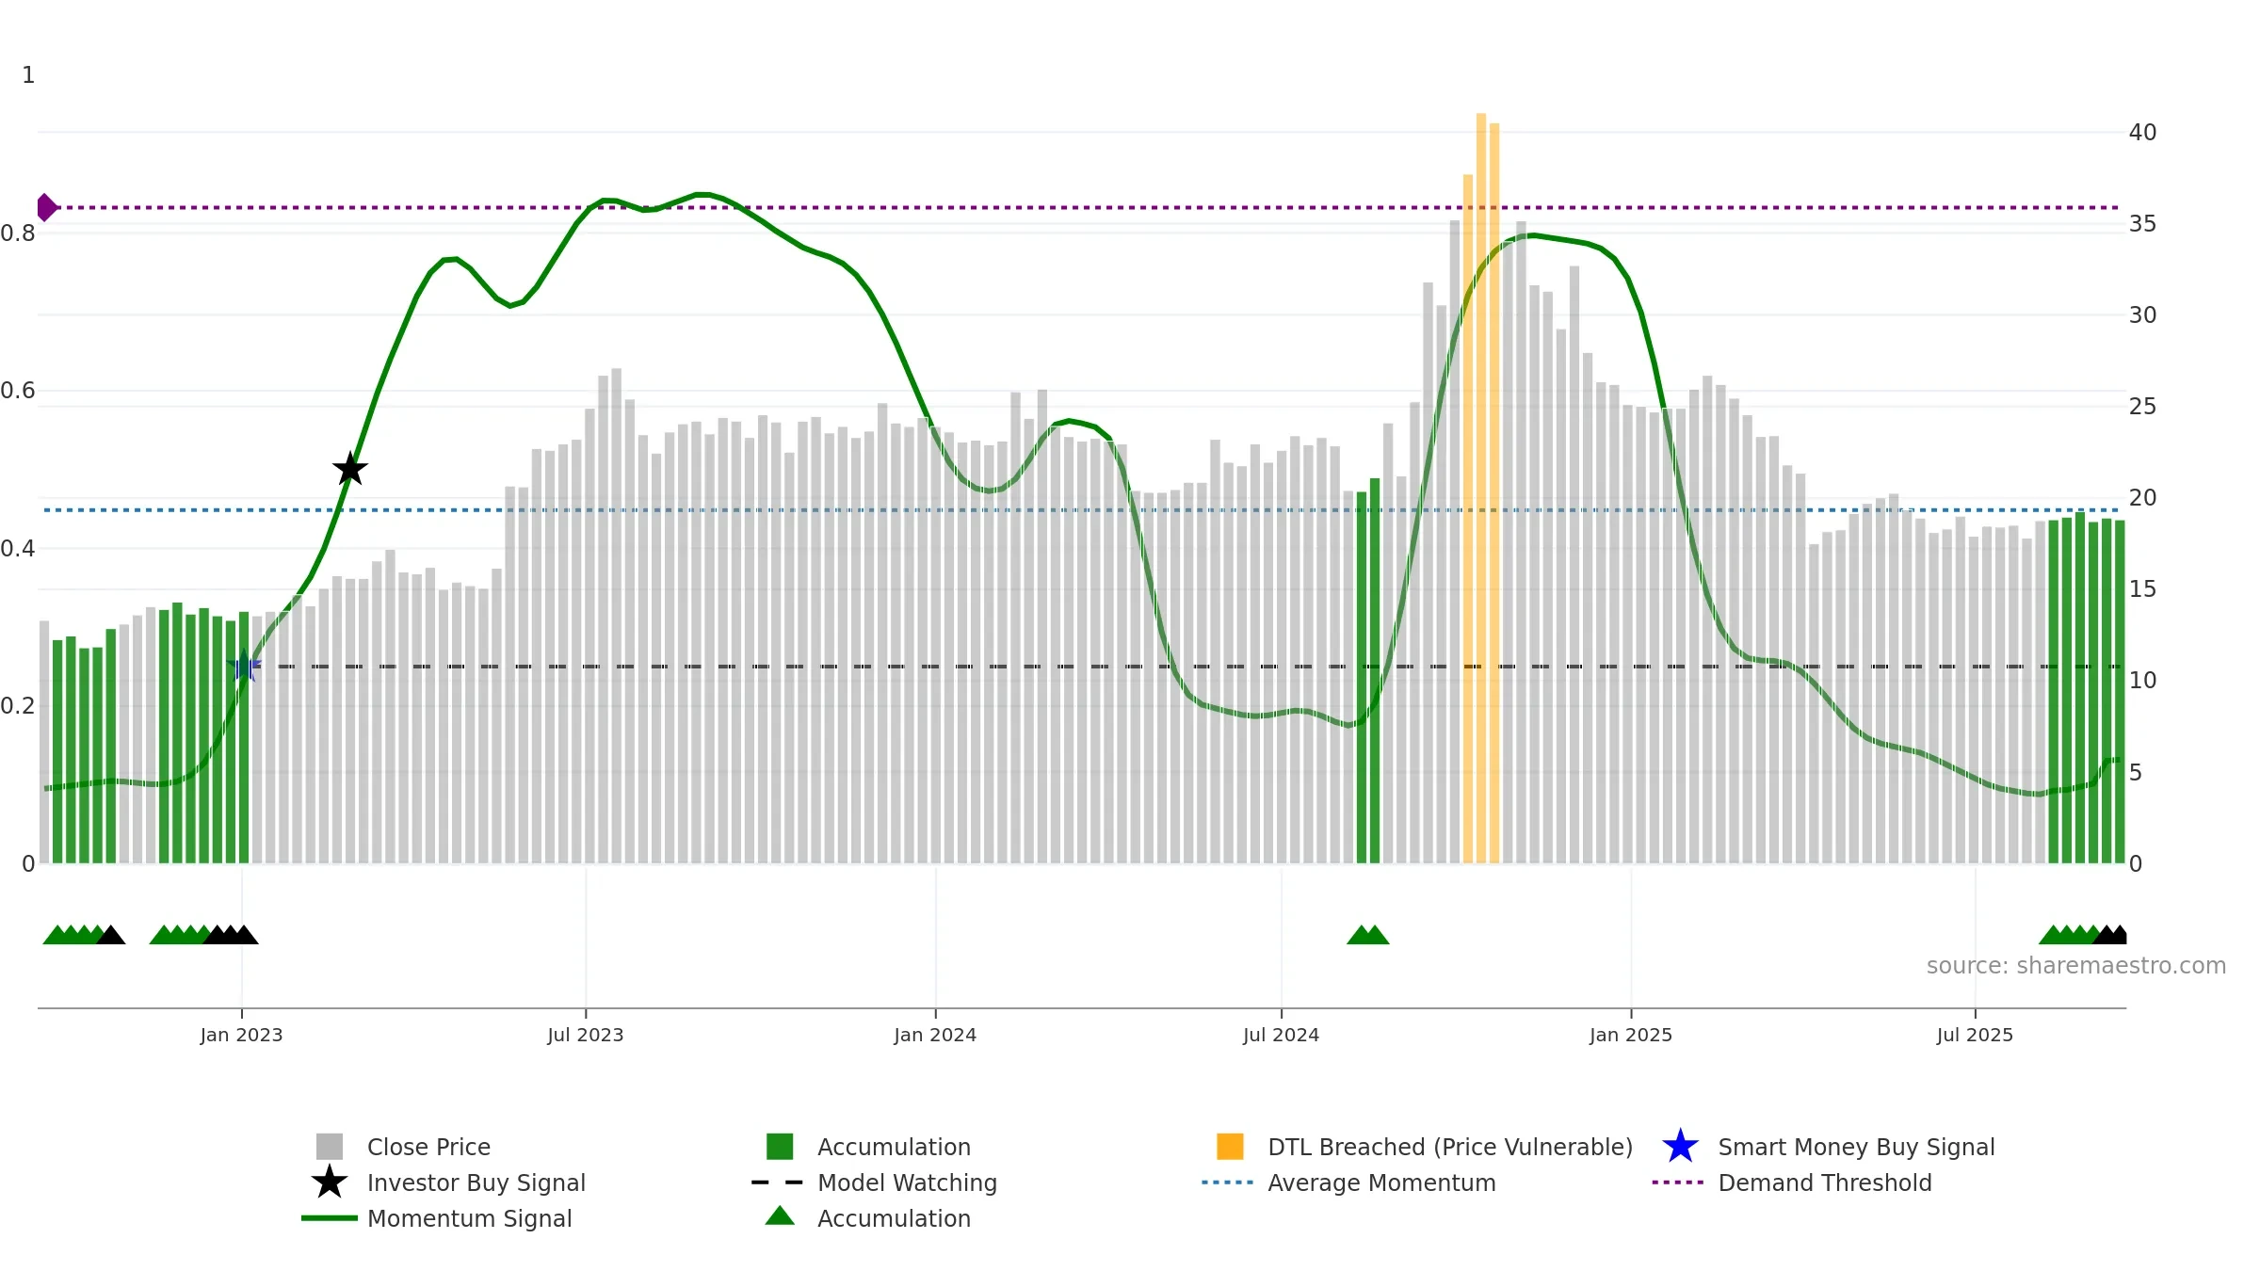Click tallest orange DTL Breached bar
This screenshot has height=1271, width=2260.
(1481, 488)
